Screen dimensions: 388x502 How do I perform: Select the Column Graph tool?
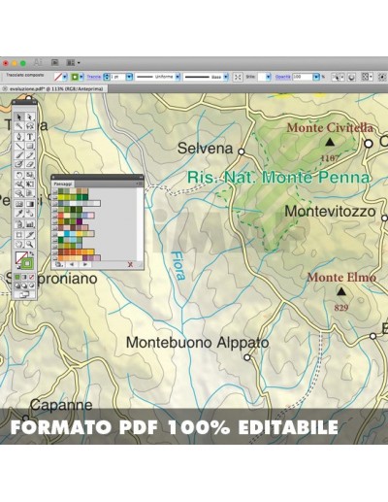click(29, 224)
